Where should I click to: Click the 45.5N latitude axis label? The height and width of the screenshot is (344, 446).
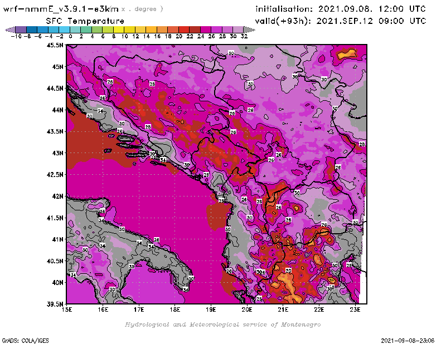[55, 45]
